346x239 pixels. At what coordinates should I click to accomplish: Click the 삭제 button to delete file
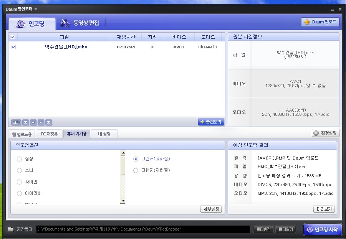click(x=16, y=122)
